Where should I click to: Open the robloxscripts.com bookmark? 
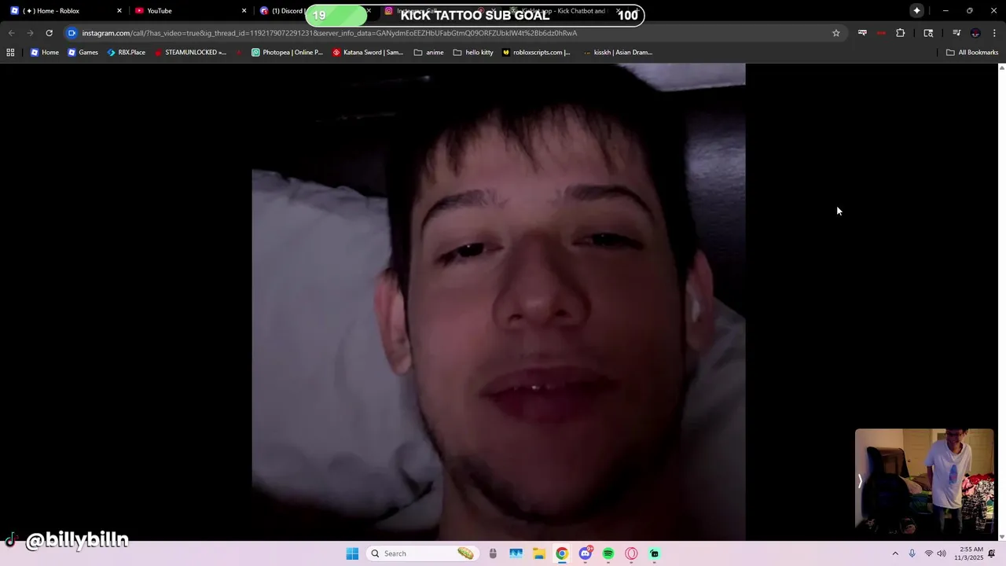[537, 53]
